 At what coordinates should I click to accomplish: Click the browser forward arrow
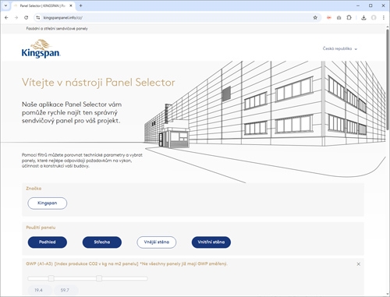16,18
